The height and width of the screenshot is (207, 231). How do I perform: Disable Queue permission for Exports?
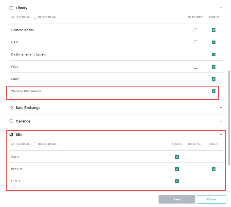pos(213,169)
